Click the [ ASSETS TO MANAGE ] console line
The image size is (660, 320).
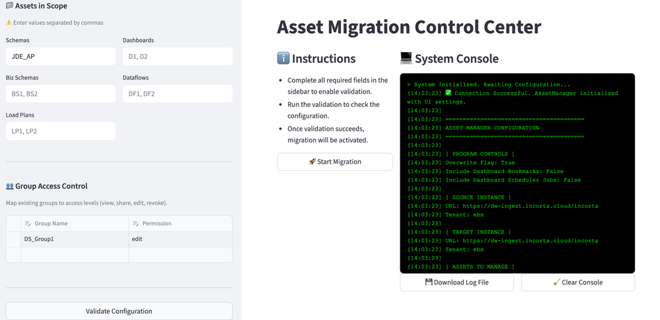(461, 267)
